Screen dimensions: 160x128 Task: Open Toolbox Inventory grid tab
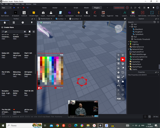tap(14, 22)
